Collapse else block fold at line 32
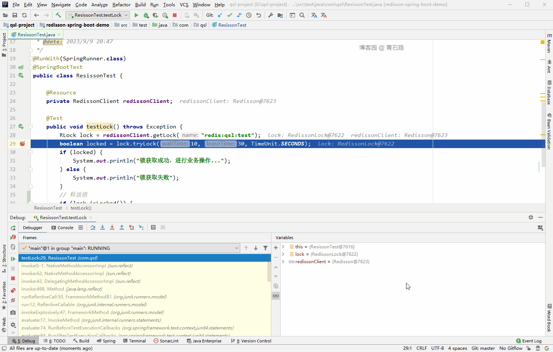This screenshot has height=352, width=553. 31,169
